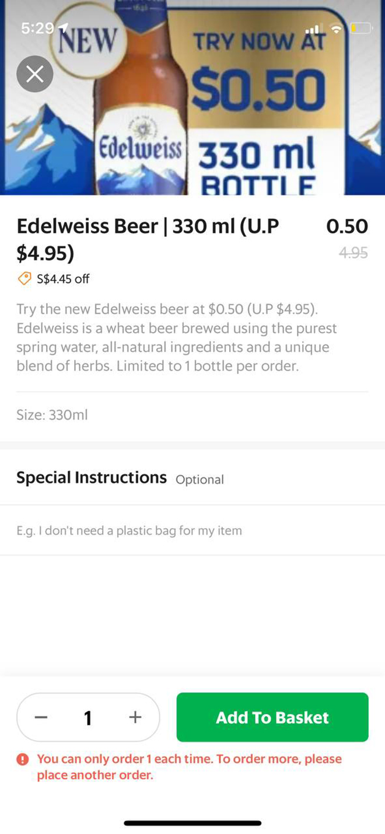Screen dimensions: 385x834
Task: Tap the cellular signal bars icon
Action: tap(314, 29)
